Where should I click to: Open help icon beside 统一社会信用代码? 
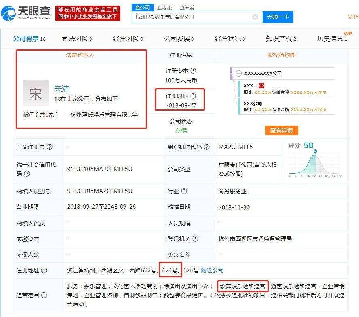pos(27,174)
